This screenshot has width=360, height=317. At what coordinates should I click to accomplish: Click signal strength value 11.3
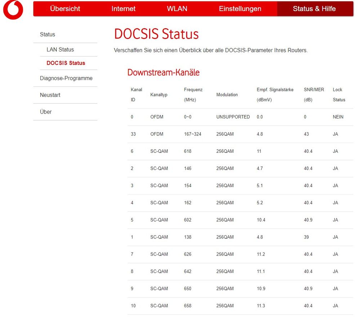click(261, 306)
